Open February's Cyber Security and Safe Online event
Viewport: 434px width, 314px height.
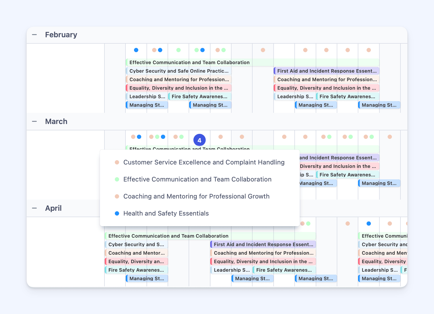point(179,71)
